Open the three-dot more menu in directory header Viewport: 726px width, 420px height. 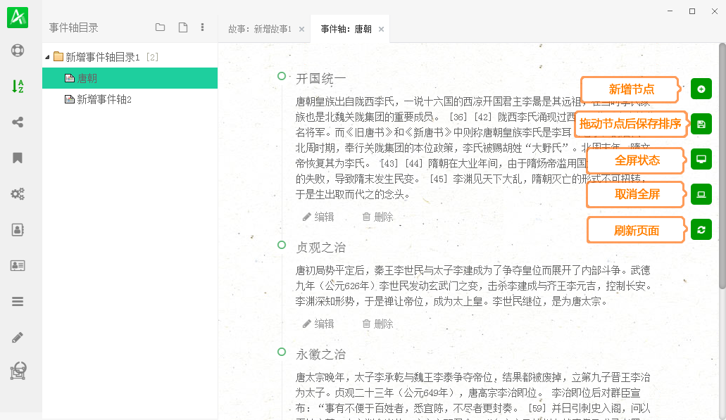(x=202, y=27)
